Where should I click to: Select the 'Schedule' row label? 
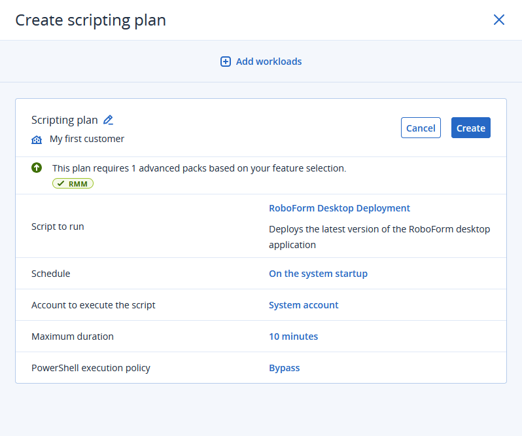click(x=50, y=274)
